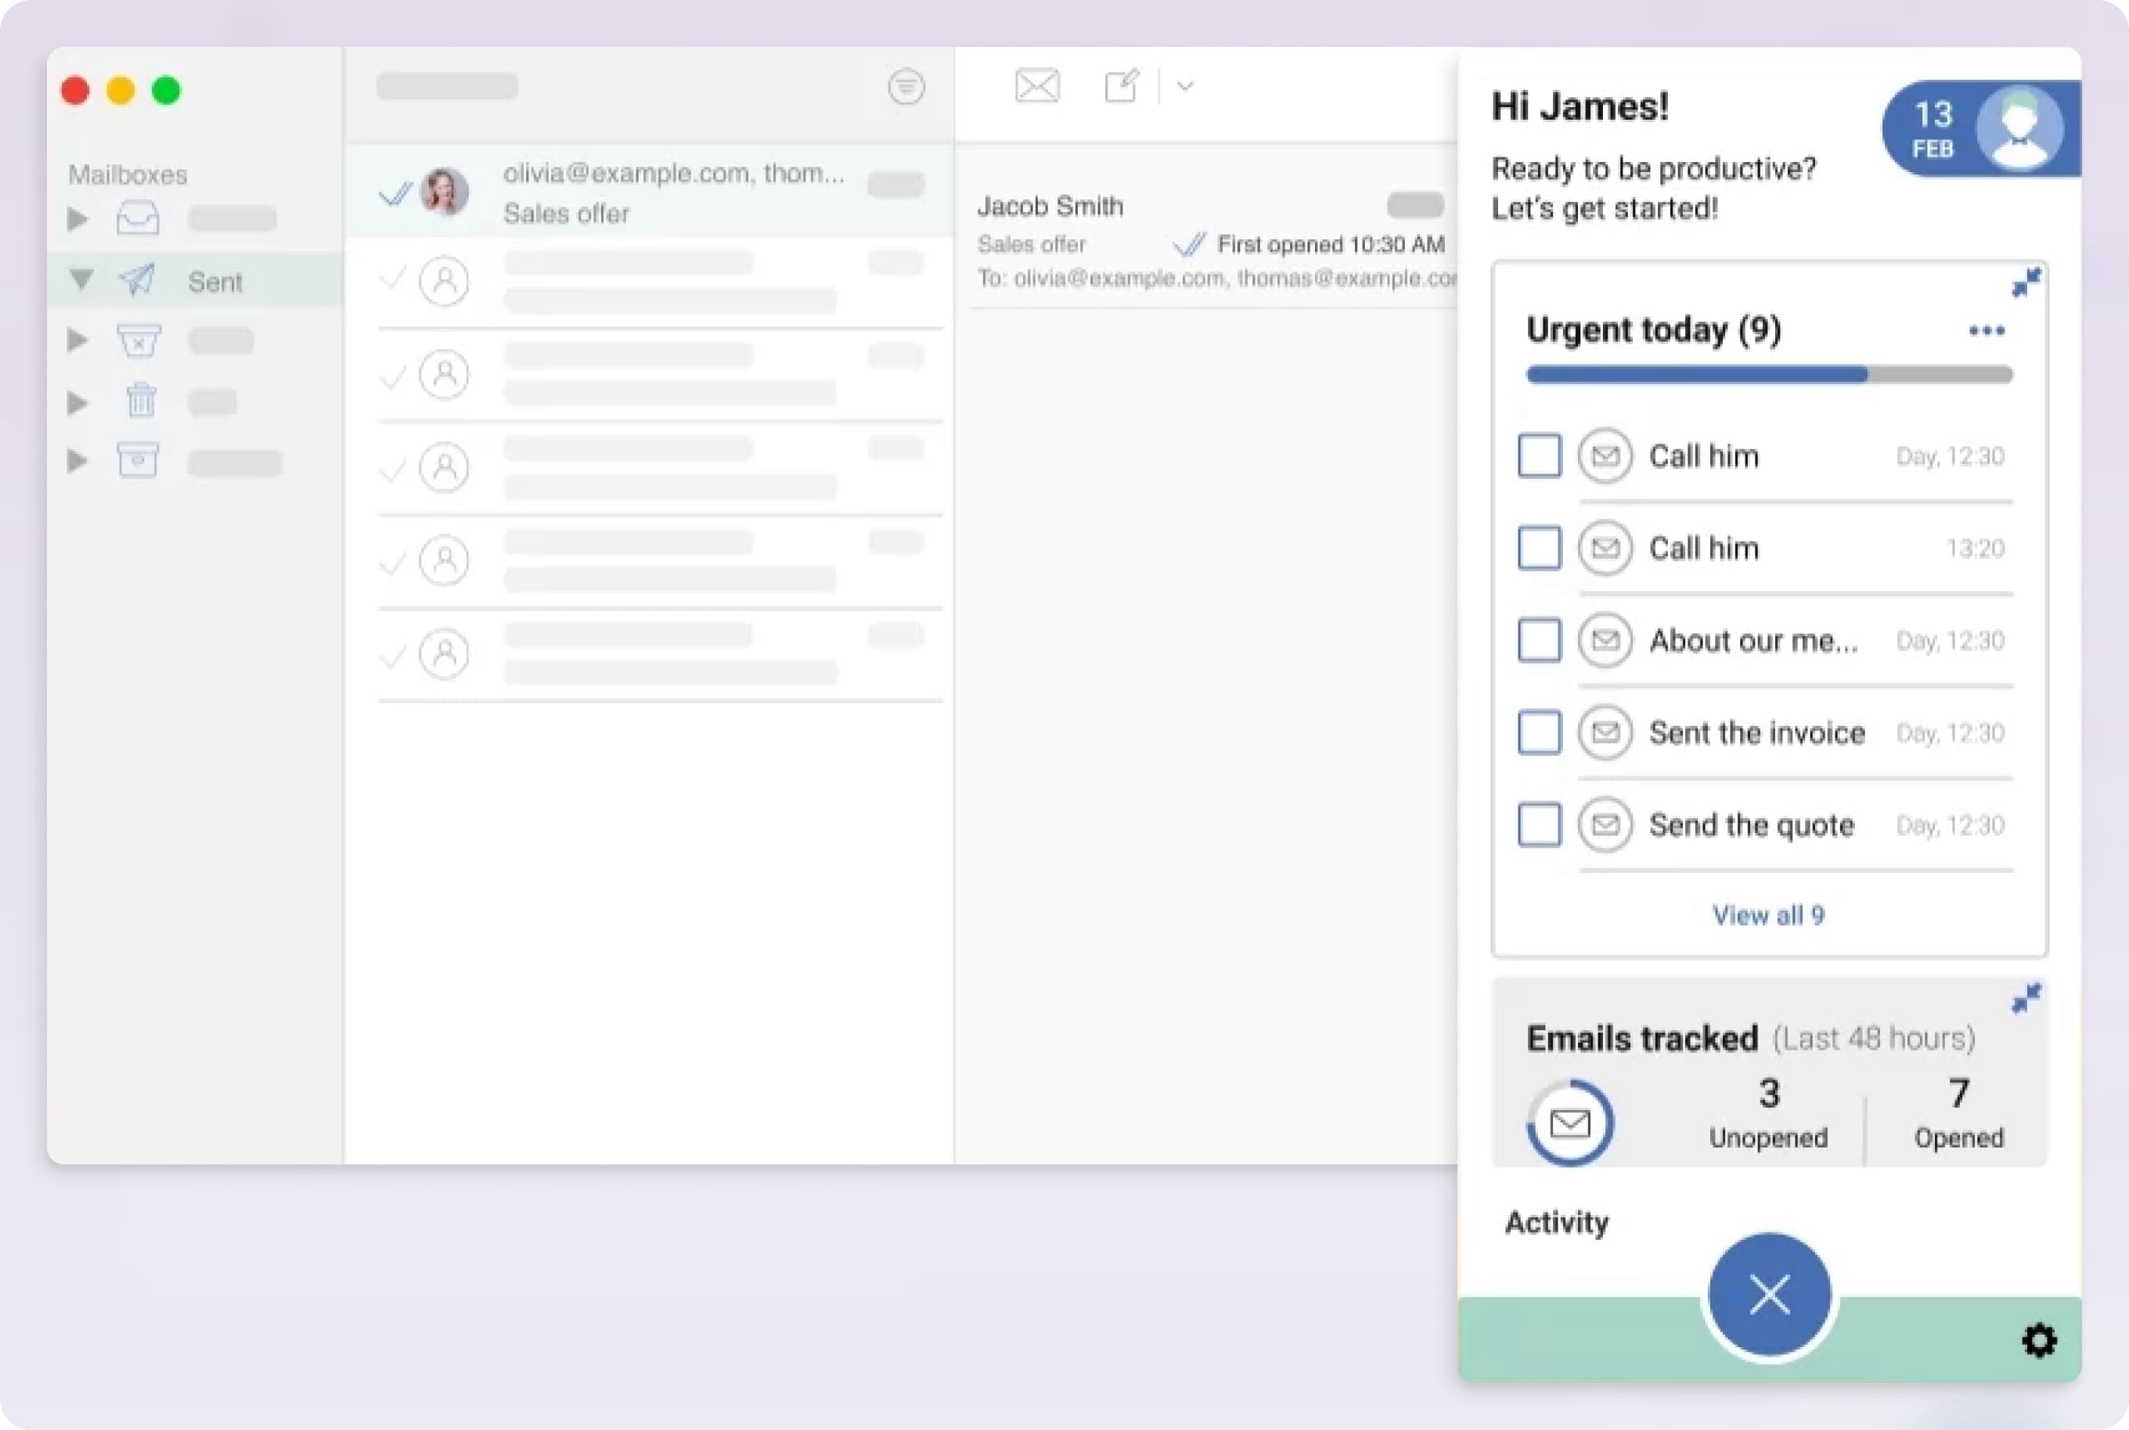Open the chevron dropdown beside compose icon
Screen dimensions: 2129x1430
(x=1183, y=87)
